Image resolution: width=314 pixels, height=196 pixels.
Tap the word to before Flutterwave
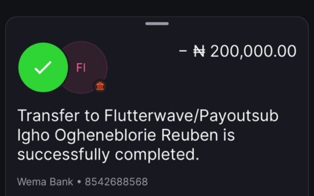(92, 116)
